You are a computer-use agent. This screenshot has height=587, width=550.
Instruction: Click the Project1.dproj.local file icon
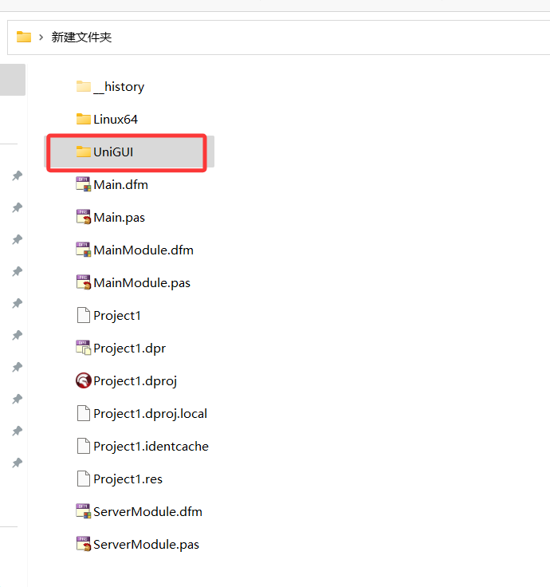coord(84,413)
